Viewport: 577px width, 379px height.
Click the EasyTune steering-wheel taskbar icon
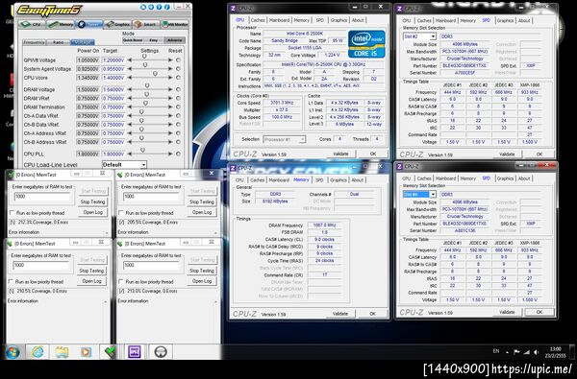pyautogui.click(x=160, y=352)
